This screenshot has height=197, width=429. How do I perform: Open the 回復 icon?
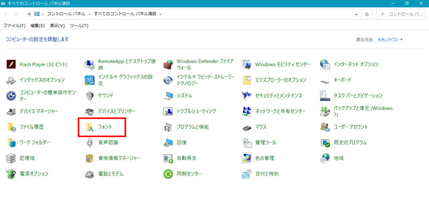(x=168, y=143)
